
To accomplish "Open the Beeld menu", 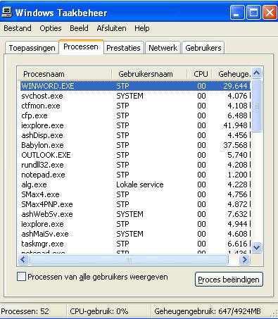I will click(x=79, y=28).
